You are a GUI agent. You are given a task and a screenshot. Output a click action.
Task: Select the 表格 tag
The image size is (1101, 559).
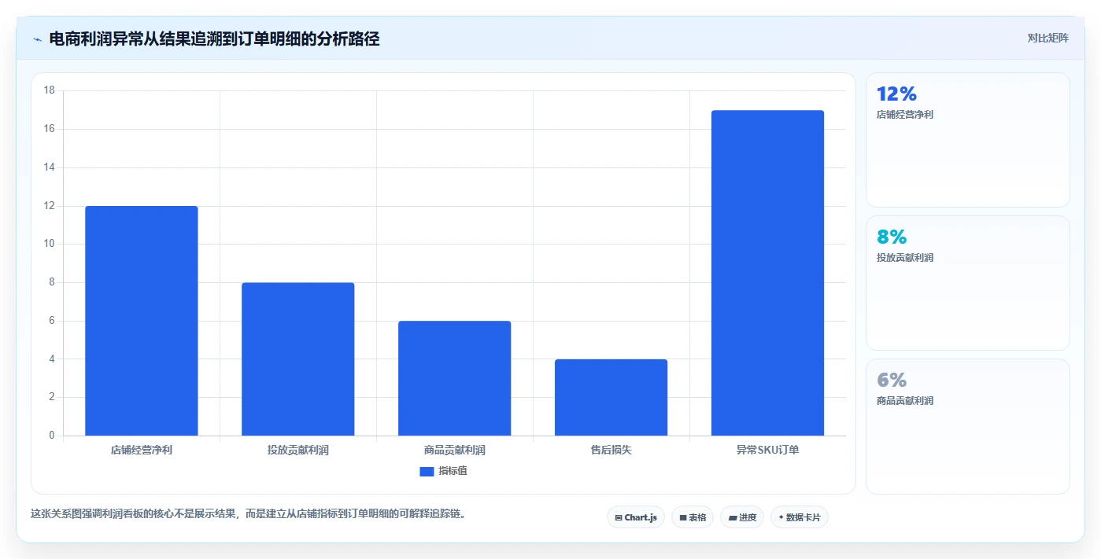coord(693,517)
